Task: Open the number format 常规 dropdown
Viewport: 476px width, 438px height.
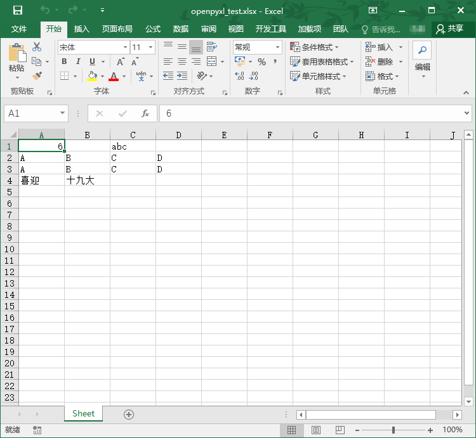Action: point(277,48)
